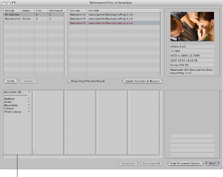This screenshot has width=223, height=177.
Task: Click the 4372 × 2906 dimensions field
Action: click(192, 56)
